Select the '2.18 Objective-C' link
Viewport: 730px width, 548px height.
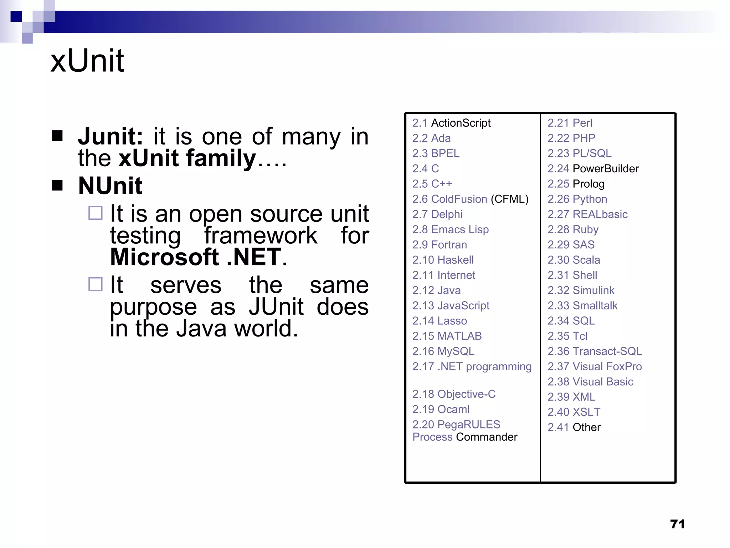coord(454,394)
